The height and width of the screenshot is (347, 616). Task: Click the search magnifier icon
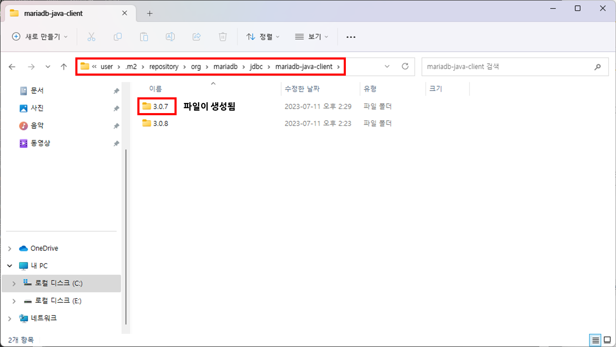pos(598,67)
